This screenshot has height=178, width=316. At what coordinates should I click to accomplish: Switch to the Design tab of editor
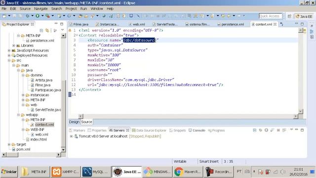[x=74, y=122]
